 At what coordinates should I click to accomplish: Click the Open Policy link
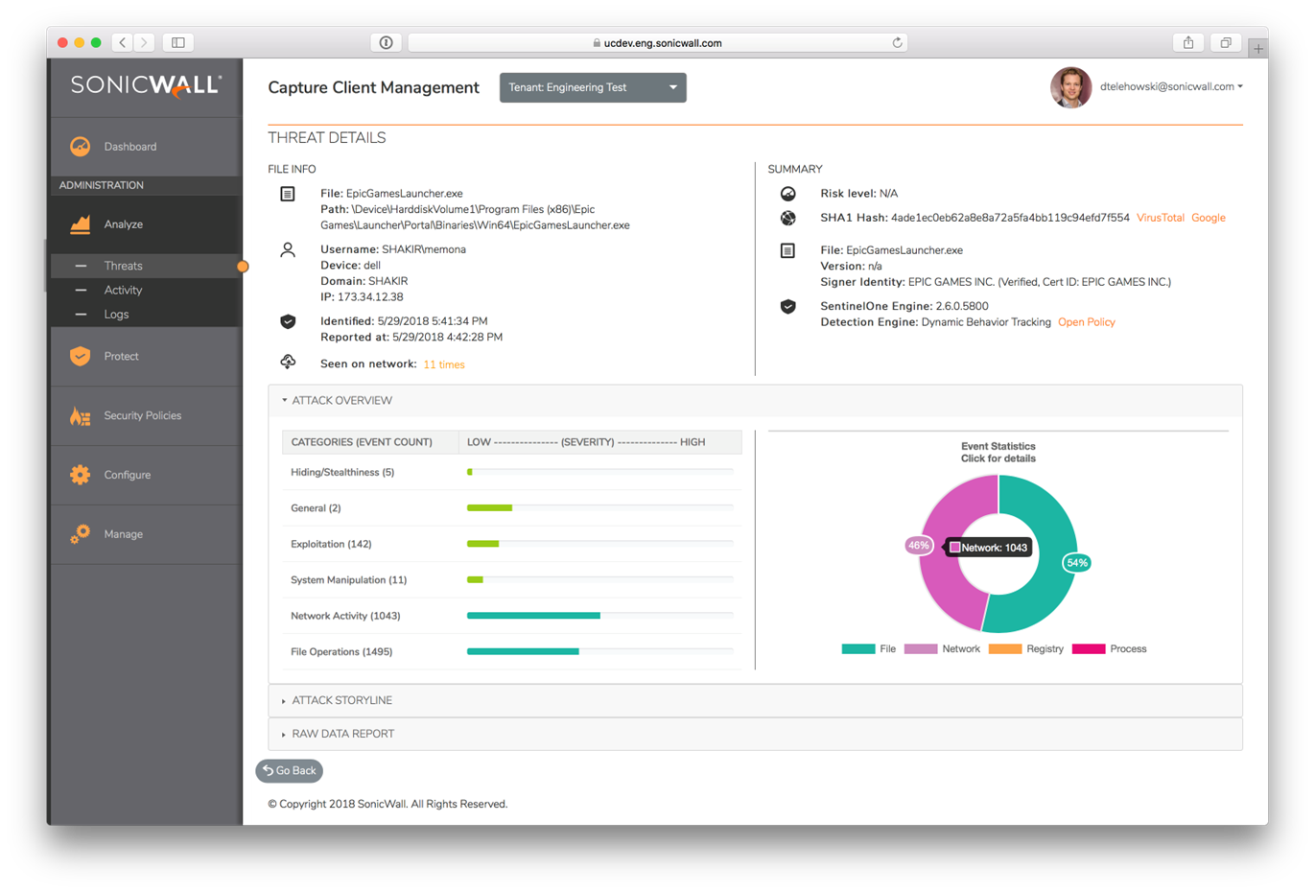point(1087,322)
